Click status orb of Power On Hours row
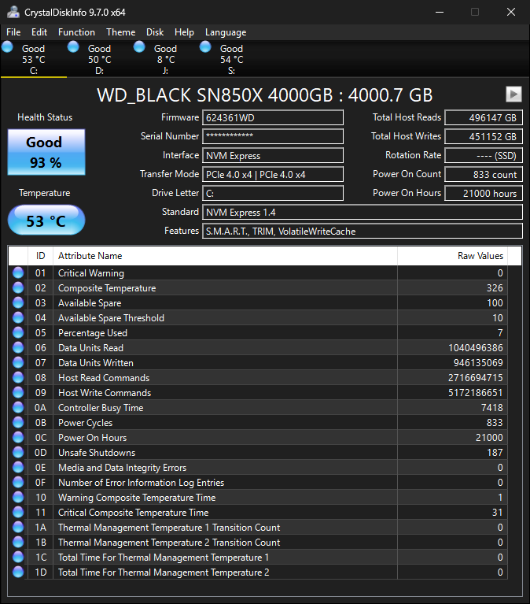This screenshot has width=530, height=604. pos(18,437)
